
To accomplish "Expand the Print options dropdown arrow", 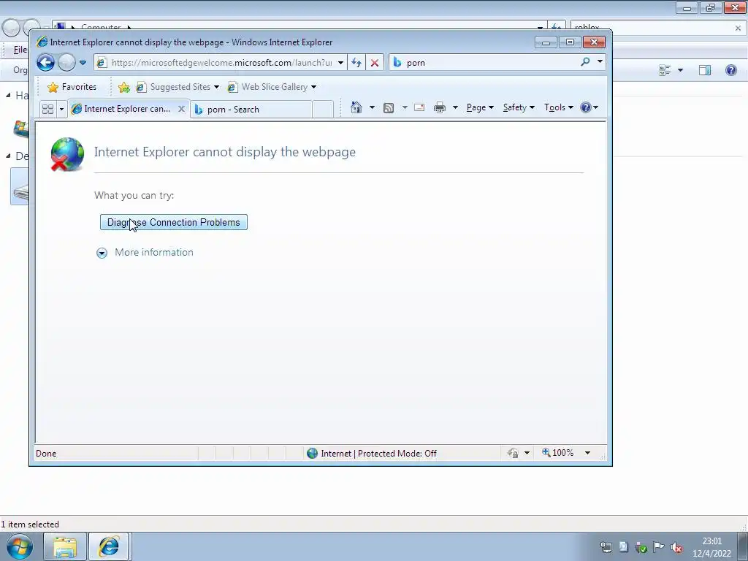I will [455, 107].
